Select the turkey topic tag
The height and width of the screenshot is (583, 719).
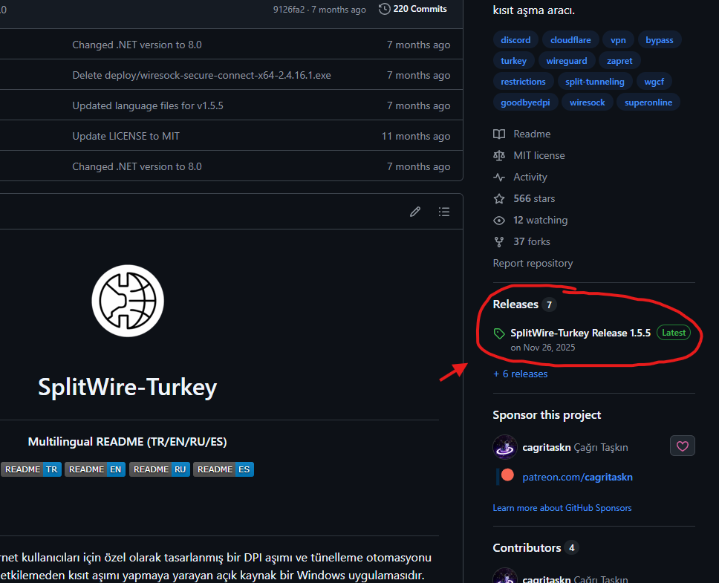513,61
